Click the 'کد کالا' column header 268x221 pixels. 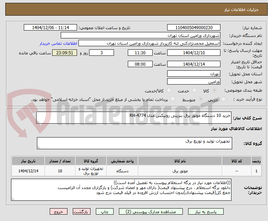(236, 161)
